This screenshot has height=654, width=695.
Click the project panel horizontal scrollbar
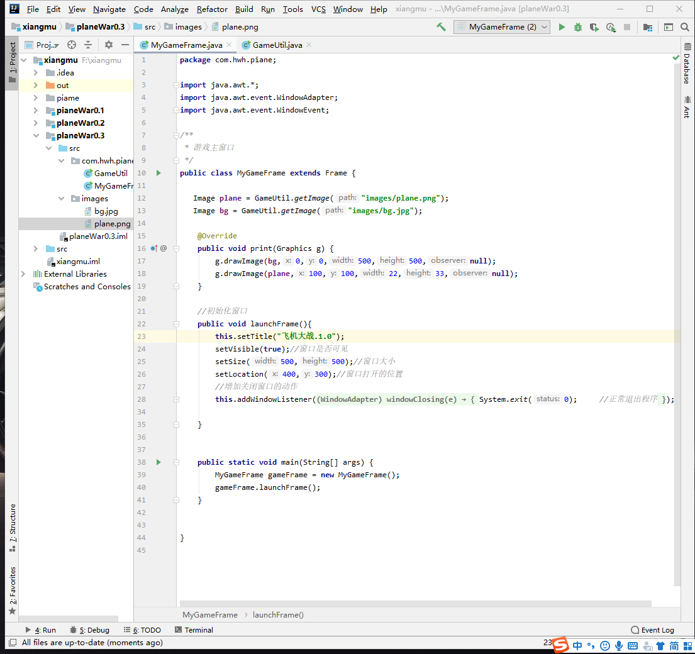click(x=69, y=618)
